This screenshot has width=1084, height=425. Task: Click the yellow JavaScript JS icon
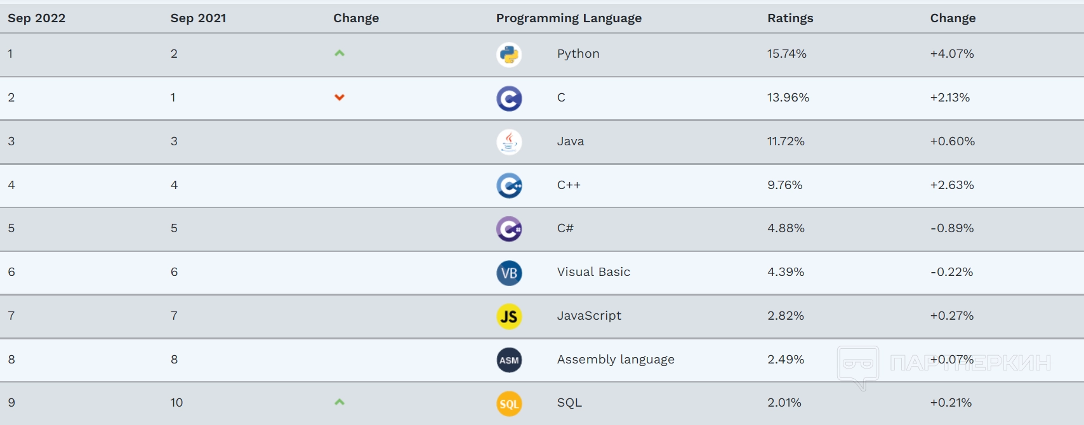pos(509,317)
